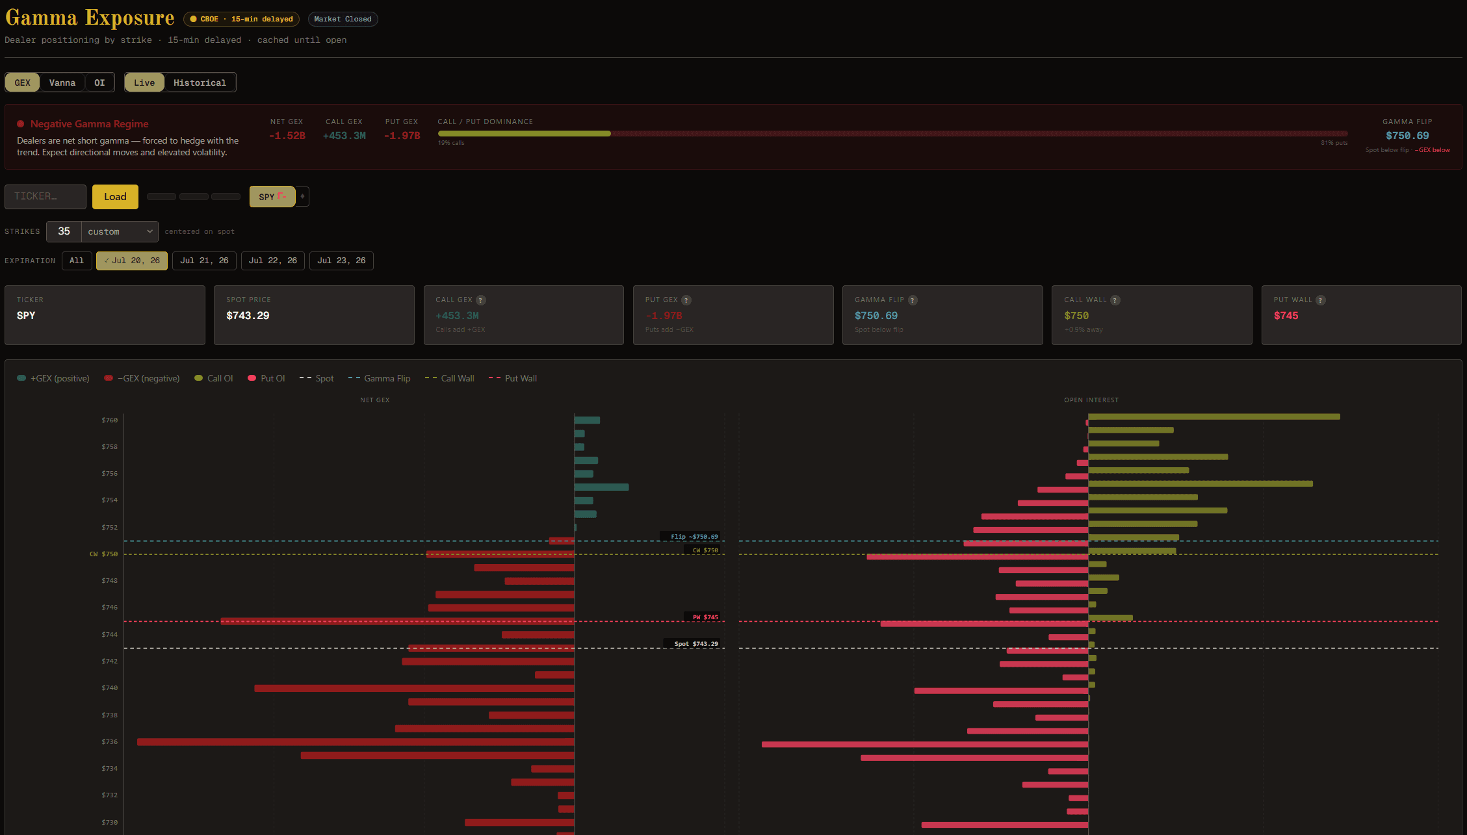
Task: Click the Call / Put dominance bar
Action: 892,134
